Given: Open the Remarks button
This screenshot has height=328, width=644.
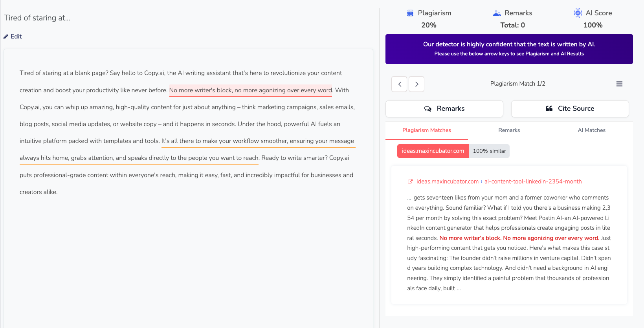Looking at the screenshot, I should pos(444,109).
